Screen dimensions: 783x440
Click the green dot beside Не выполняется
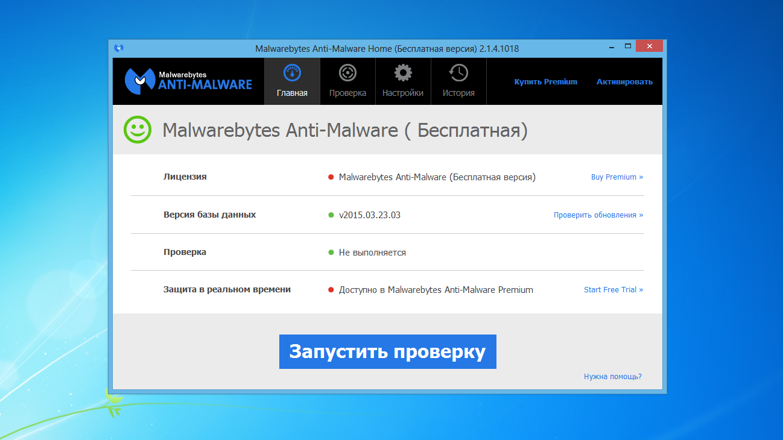coord(331,253)
